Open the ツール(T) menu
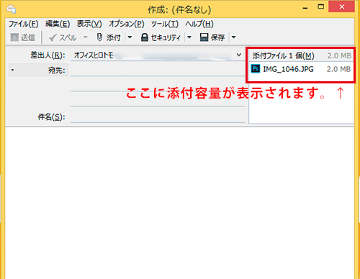 coord(165,24)
